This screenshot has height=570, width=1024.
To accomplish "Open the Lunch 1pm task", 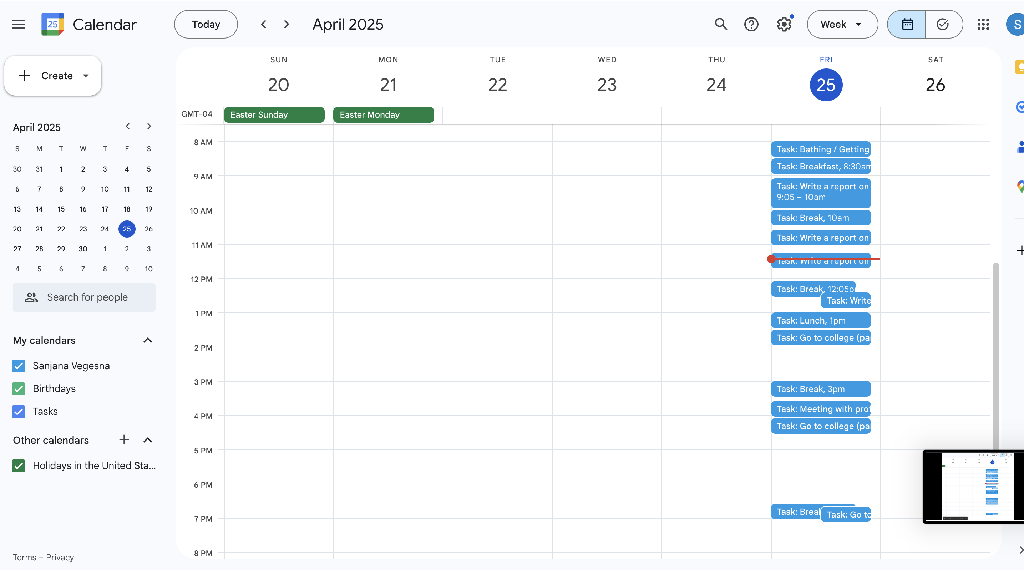I will (820, 320).
